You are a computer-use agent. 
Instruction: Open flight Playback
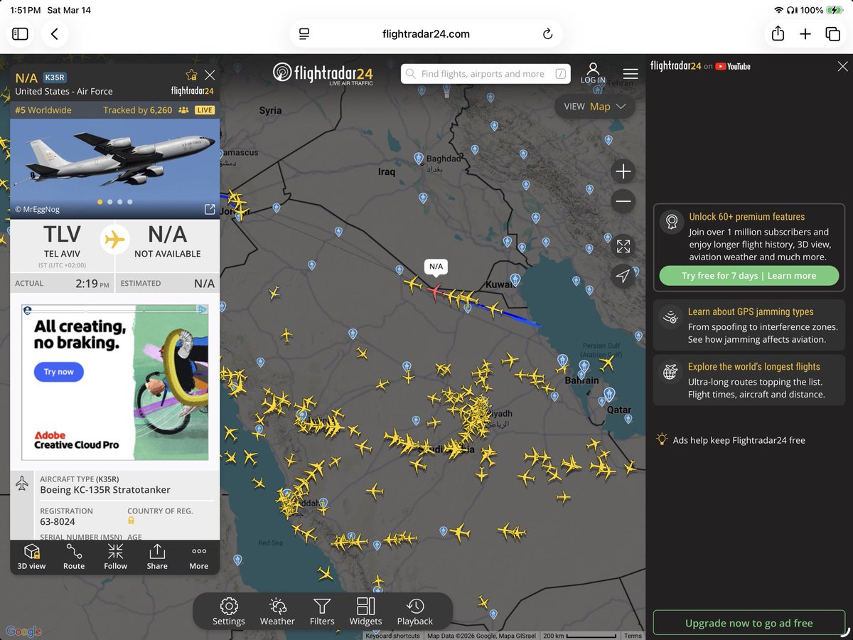[x=415, y=612]
